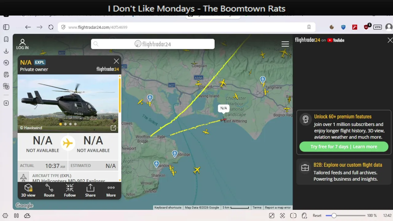Toggle the browser VPN button
The height and width of the screenshot is (221, 393).
pos(377,27)
